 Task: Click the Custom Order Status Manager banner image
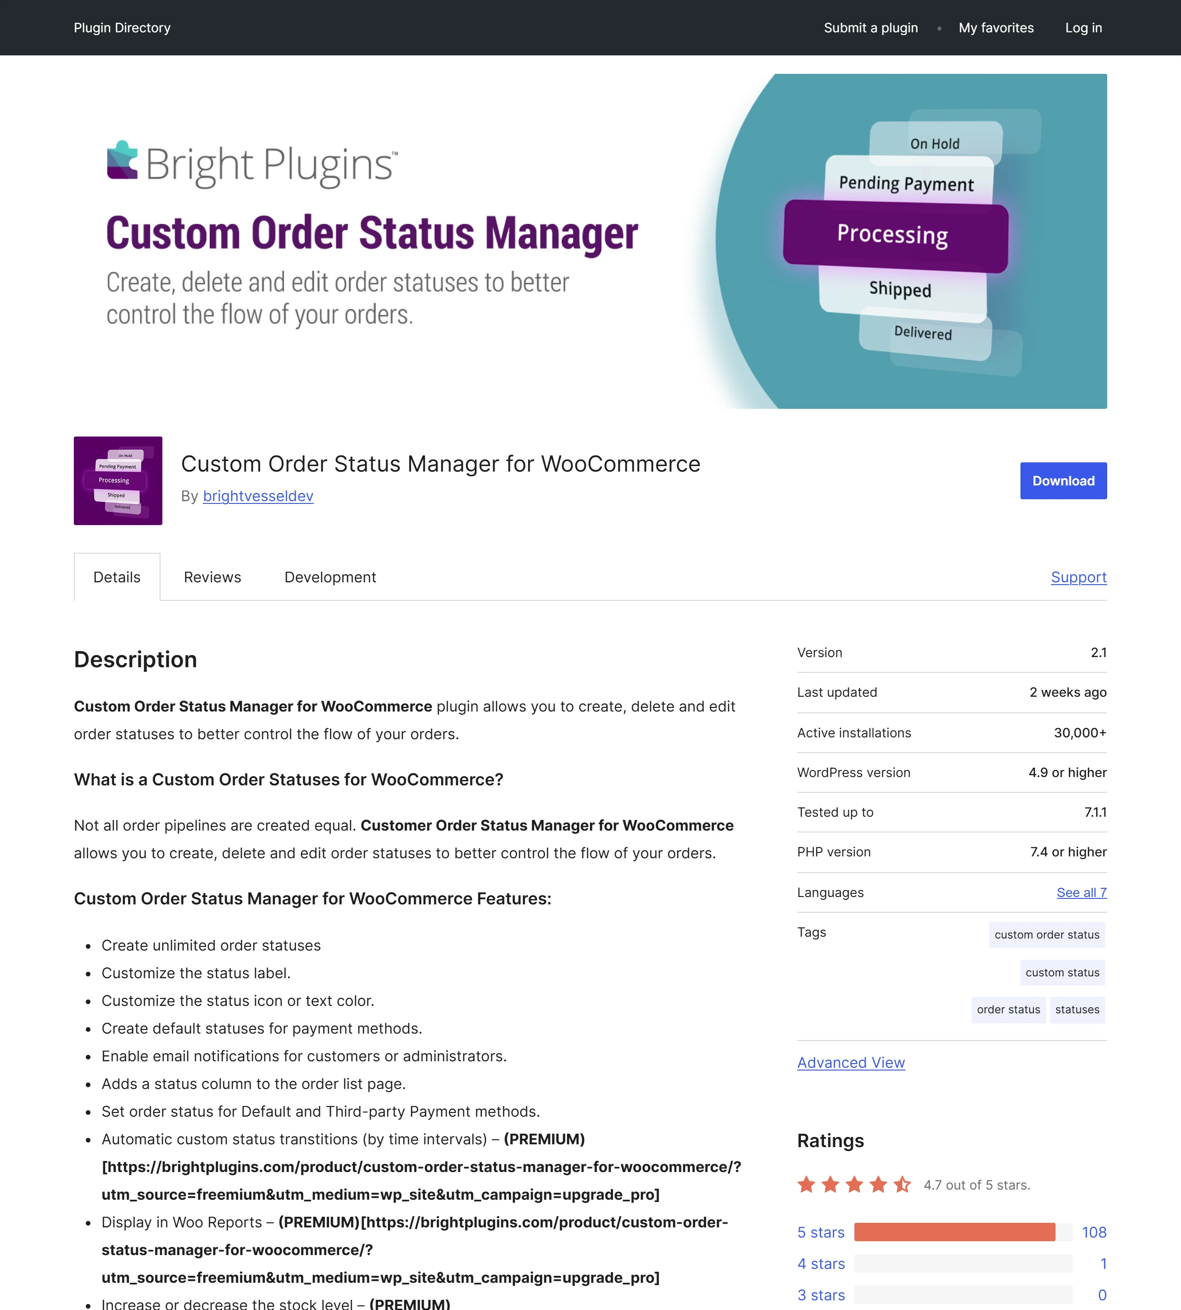point(590,241)
